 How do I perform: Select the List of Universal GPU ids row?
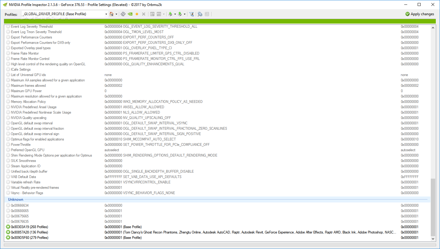[217, 75]
